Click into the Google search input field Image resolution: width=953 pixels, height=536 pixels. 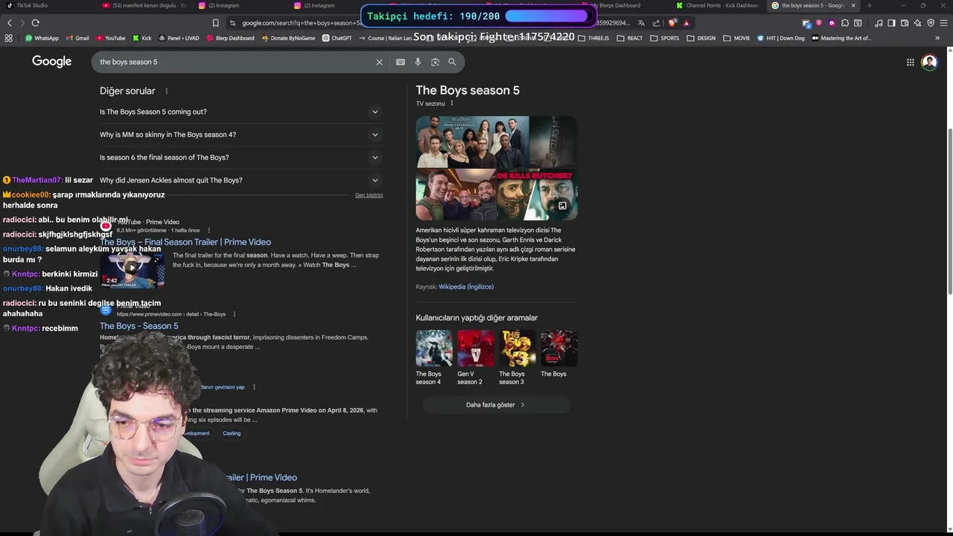pos(235,62)
